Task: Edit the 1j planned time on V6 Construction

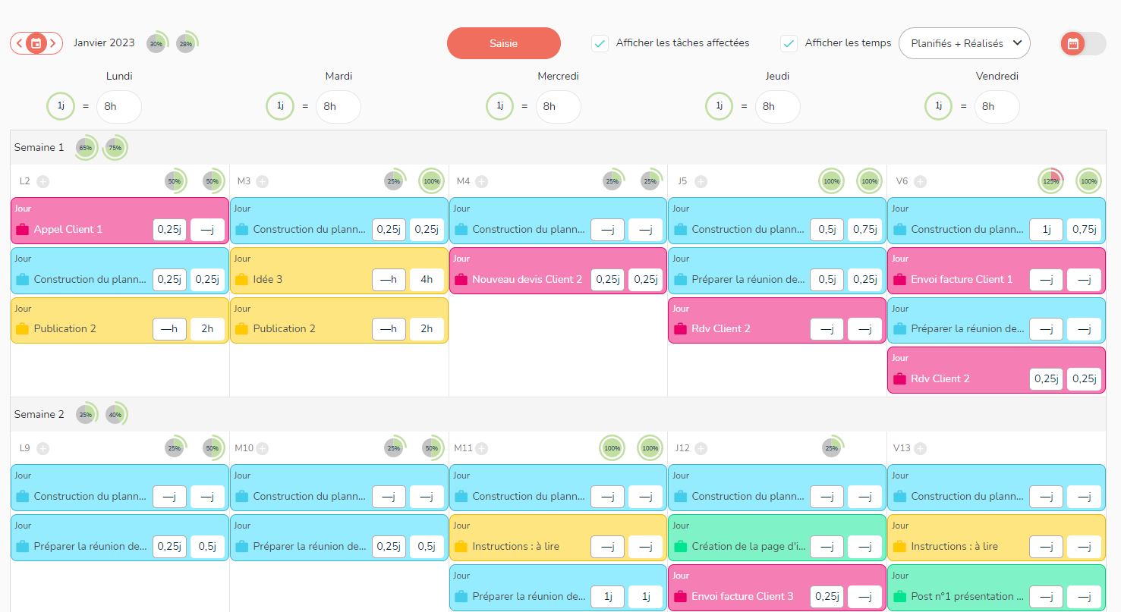Action: point(1046,229)
